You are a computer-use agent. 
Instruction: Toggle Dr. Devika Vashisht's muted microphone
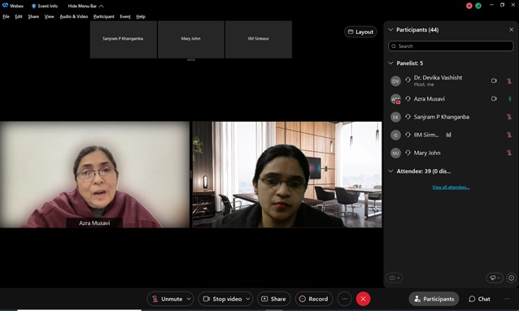click(x=509, y=81)
